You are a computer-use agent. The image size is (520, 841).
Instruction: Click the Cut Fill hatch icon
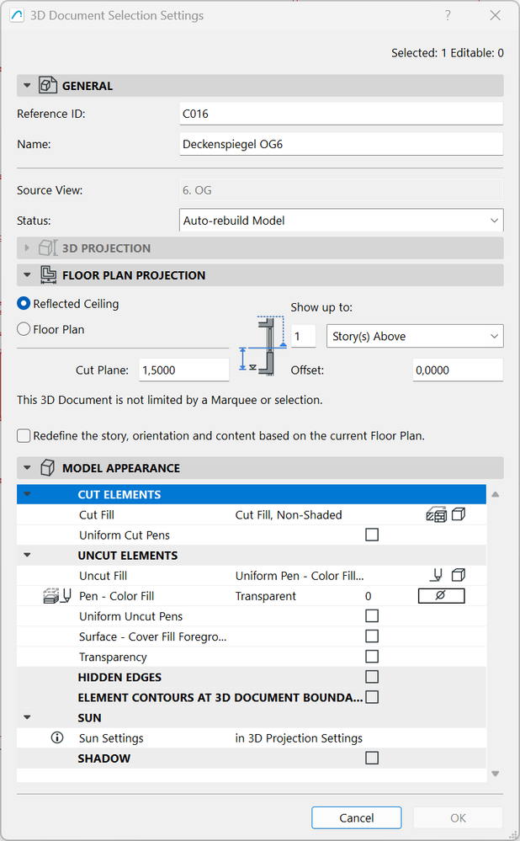point(437,515)
